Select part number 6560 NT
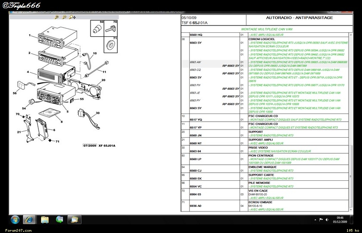Viewport: 362px width, 233px height. pyautogui.click(x=196, y=143)
